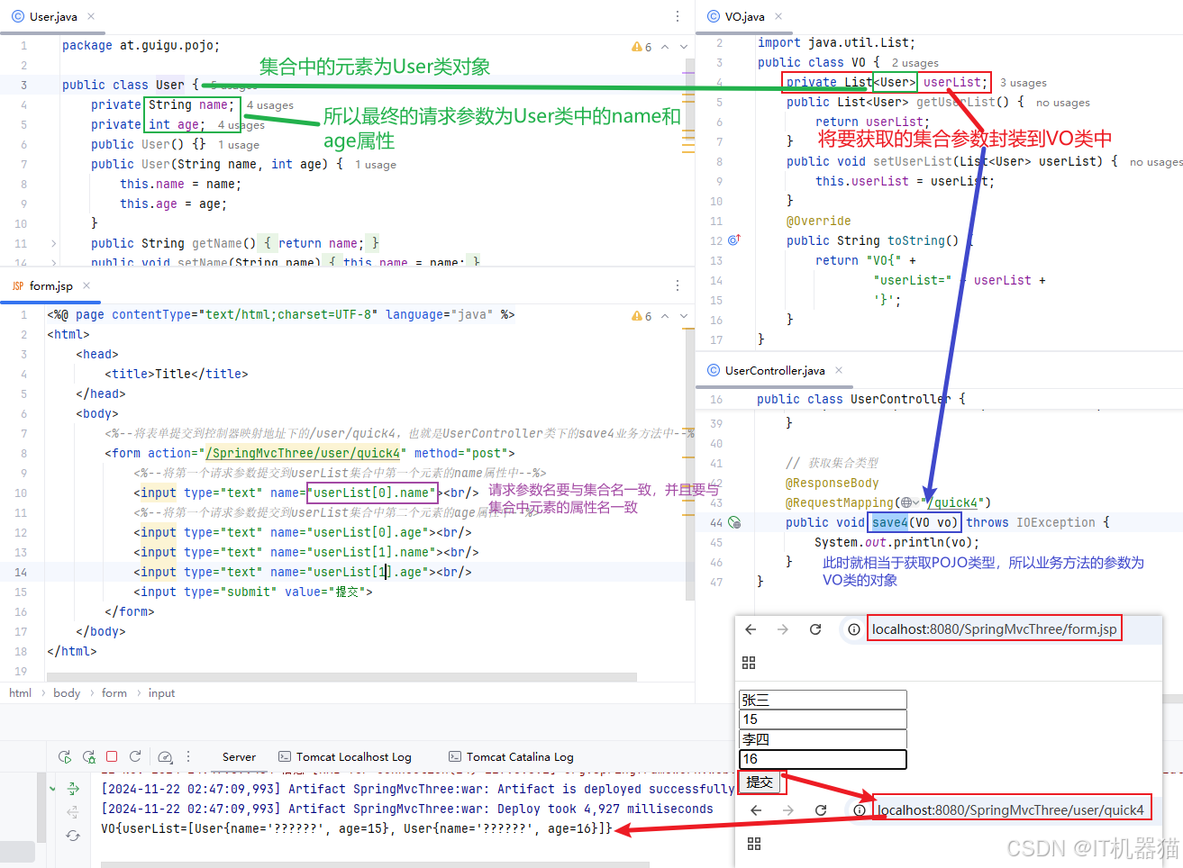This screenshot has width=1183, height=868.
Task: Expand the folded getName method at line 11
Action: click(54, 243)
